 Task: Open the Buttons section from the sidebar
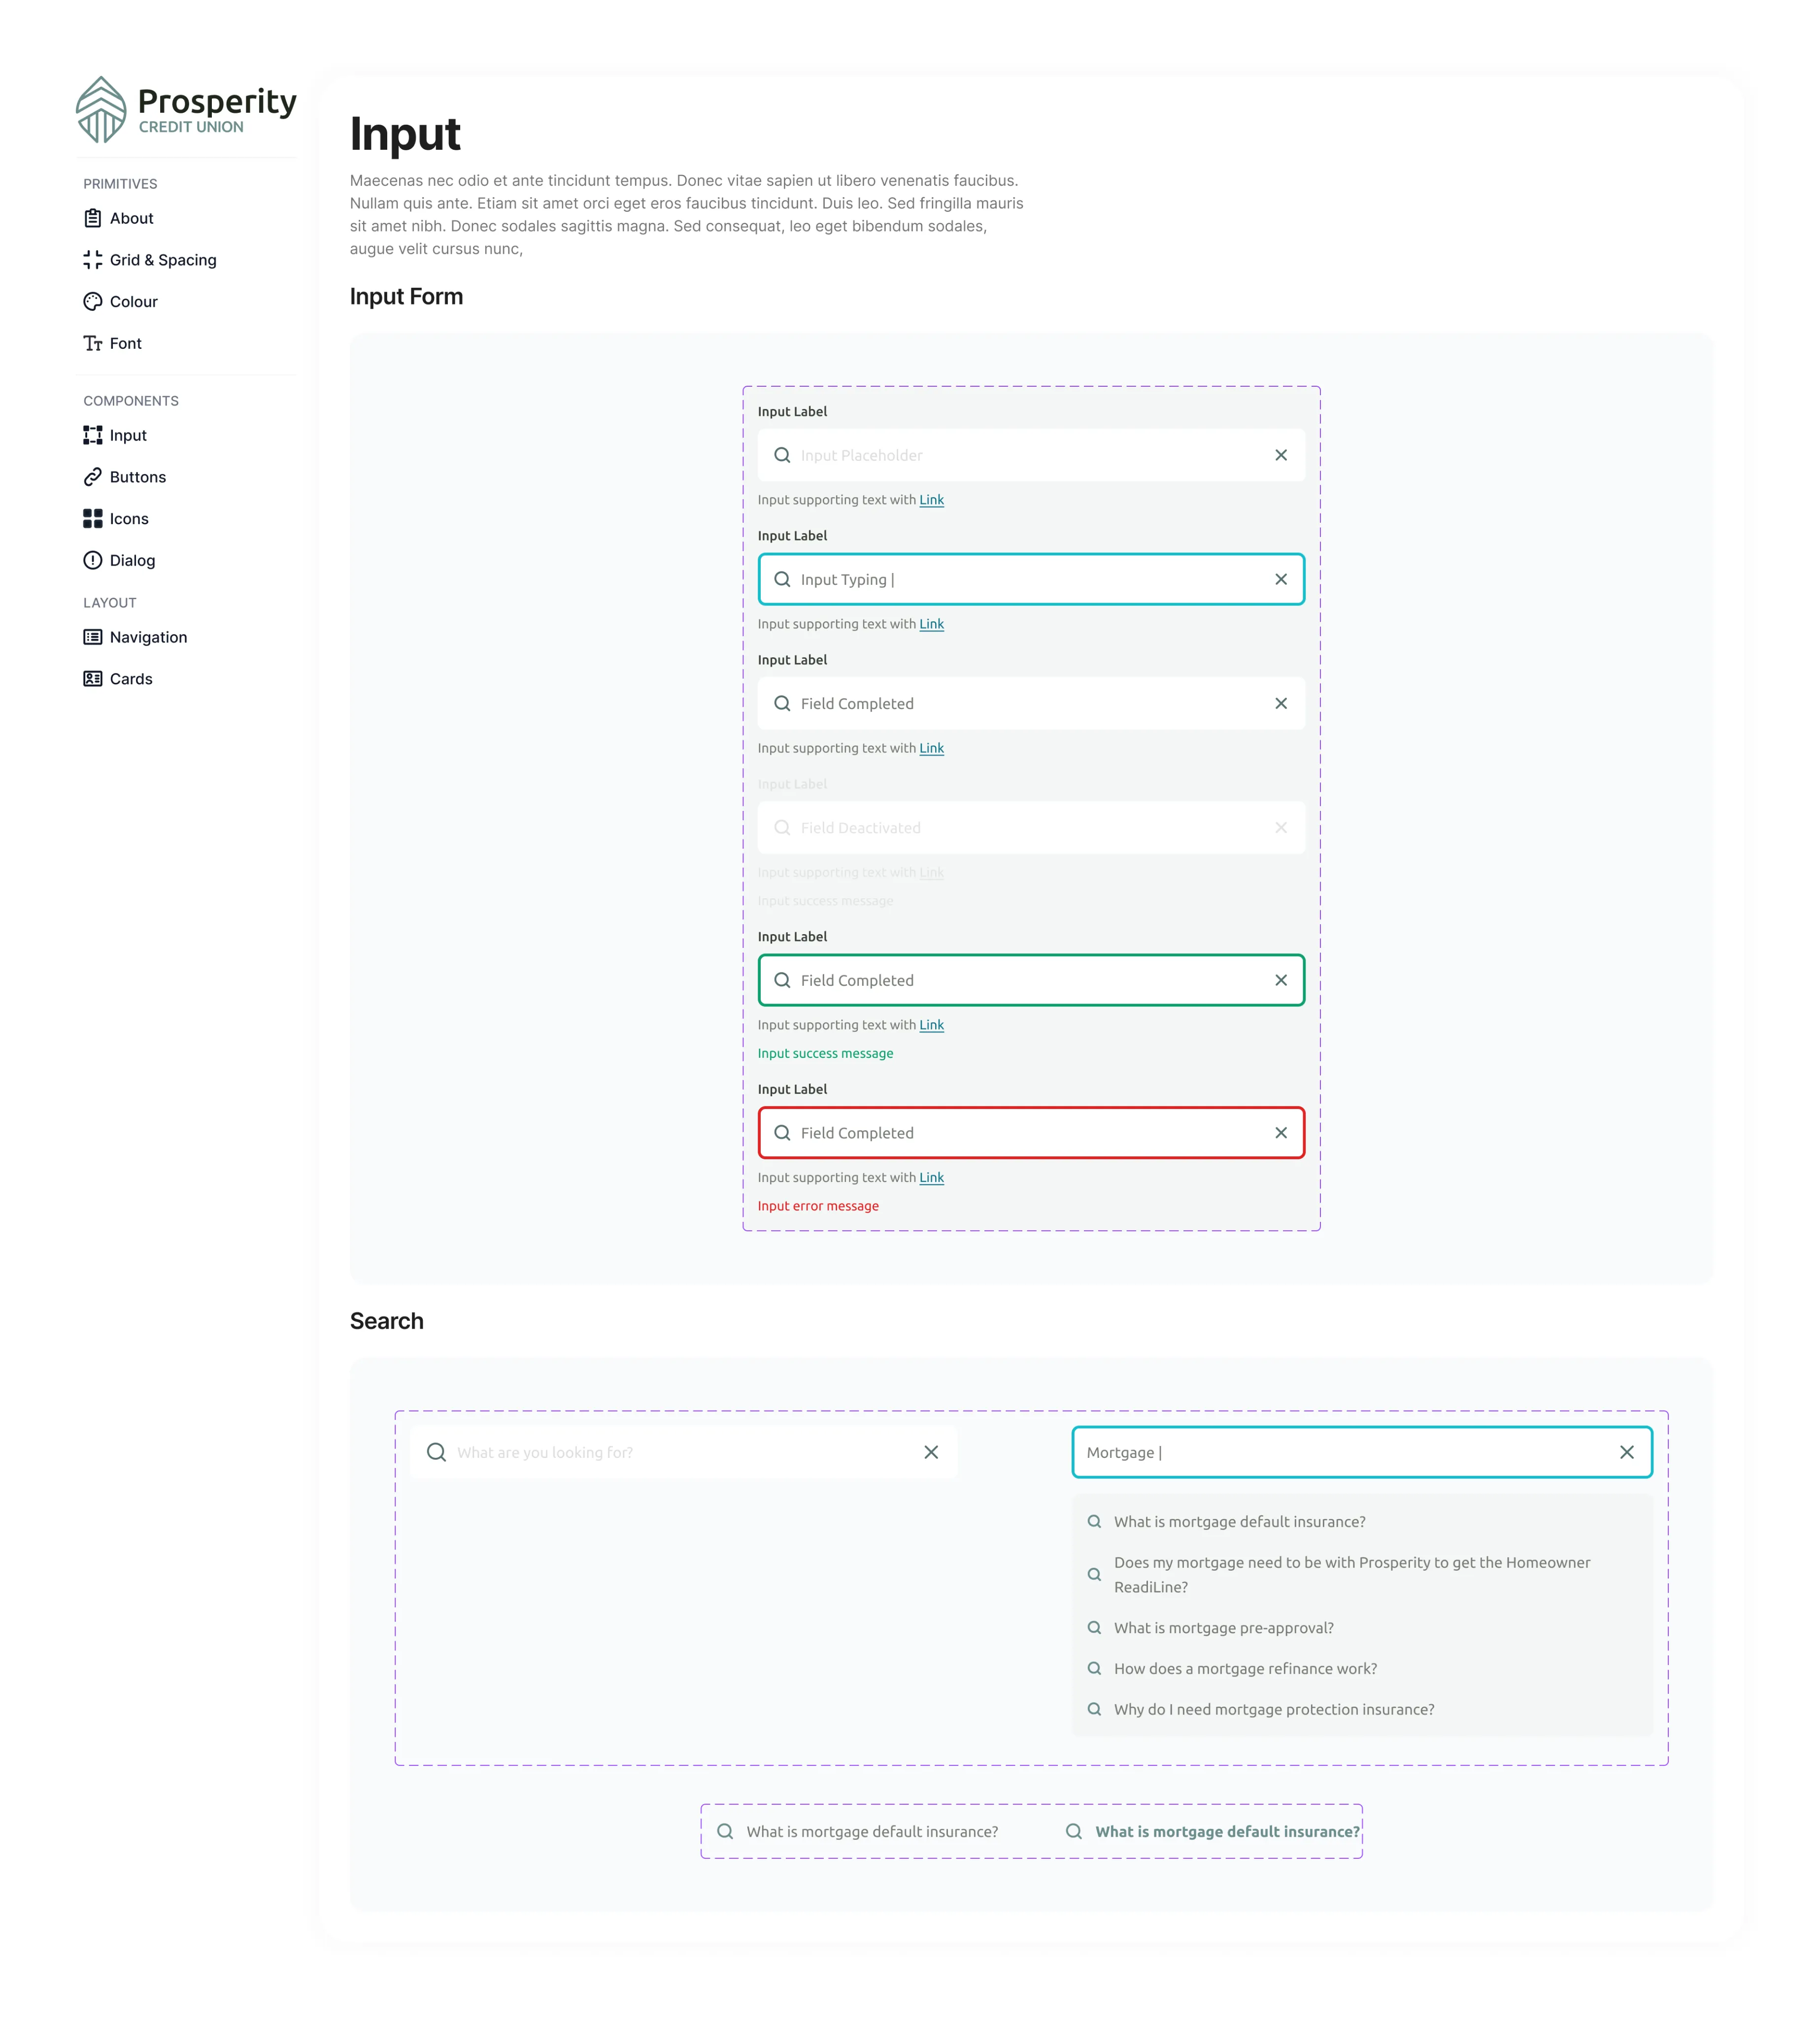pos(137,477)
